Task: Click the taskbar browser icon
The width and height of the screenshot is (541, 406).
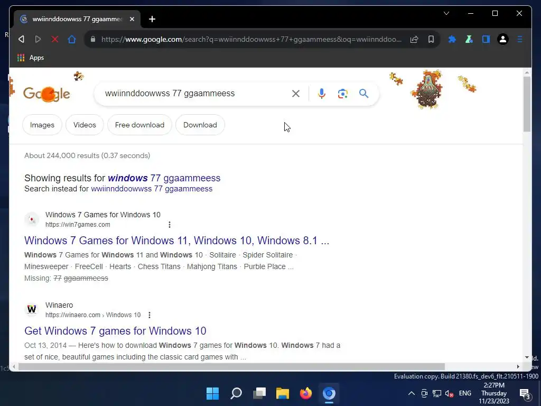Action: 329,393
